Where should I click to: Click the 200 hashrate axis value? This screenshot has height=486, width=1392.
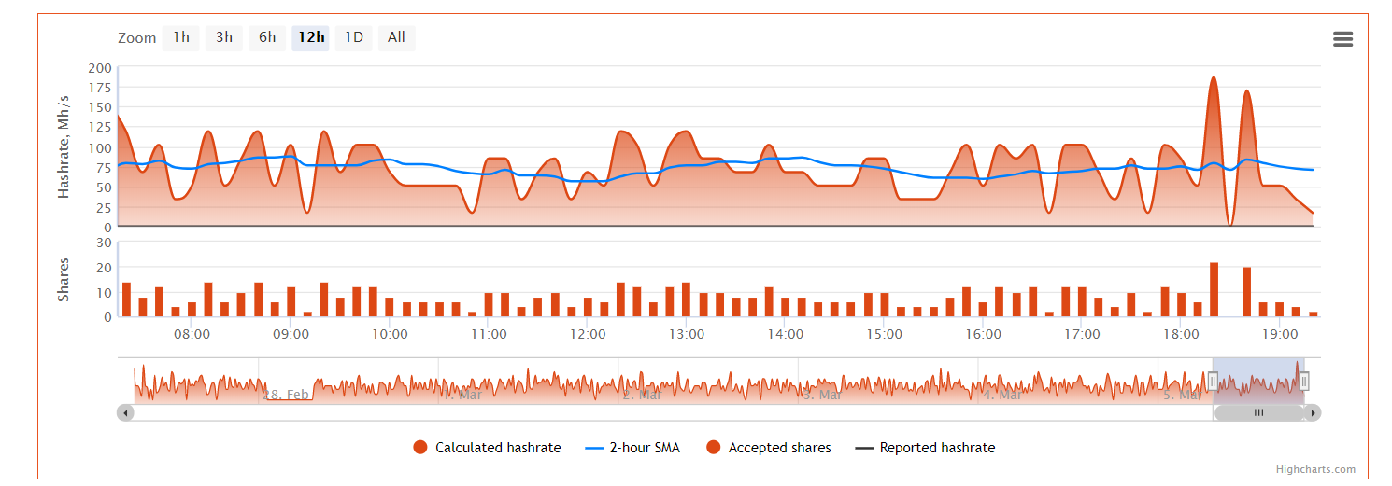point(100,68)
